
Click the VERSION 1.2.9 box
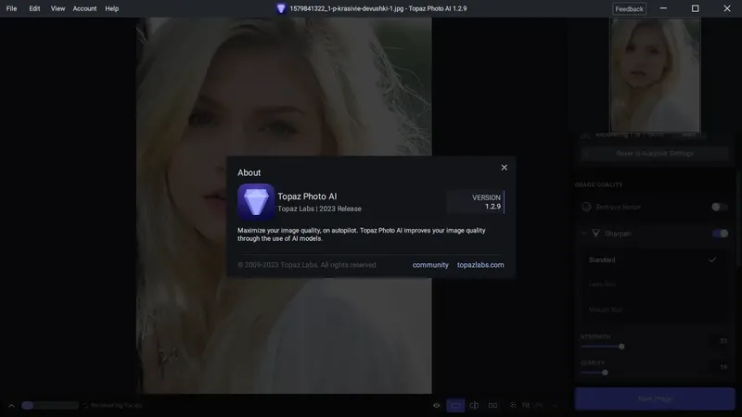pyautogui.click(x=476, y=202)
